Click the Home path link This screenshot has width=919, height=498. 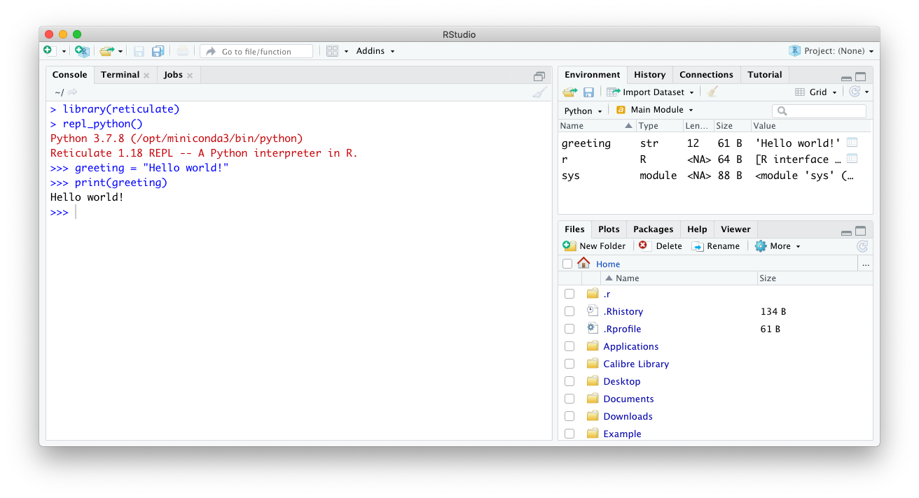(x=608, y=264)
